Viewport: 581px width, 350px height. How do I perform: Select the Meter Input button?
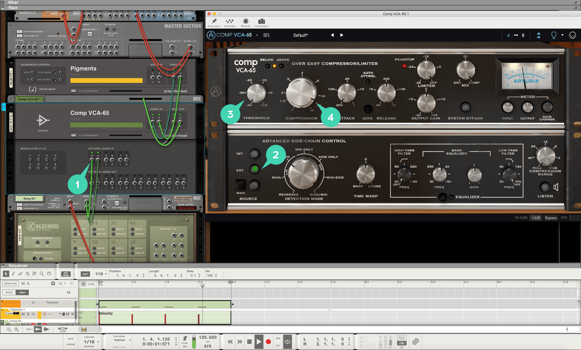[507, 107]
